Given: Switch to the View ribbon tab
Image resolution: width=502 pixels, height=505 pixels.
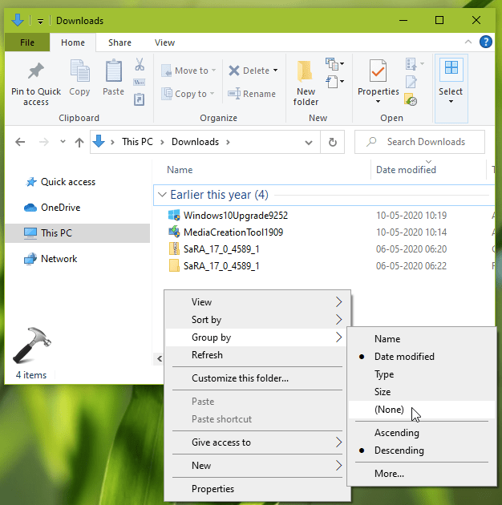Looking at the screenshot, I should tap(164, 42).
